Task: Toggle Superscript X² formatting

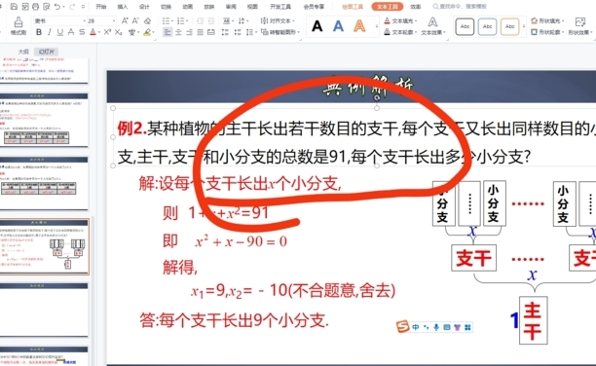Action: point(107,32)
